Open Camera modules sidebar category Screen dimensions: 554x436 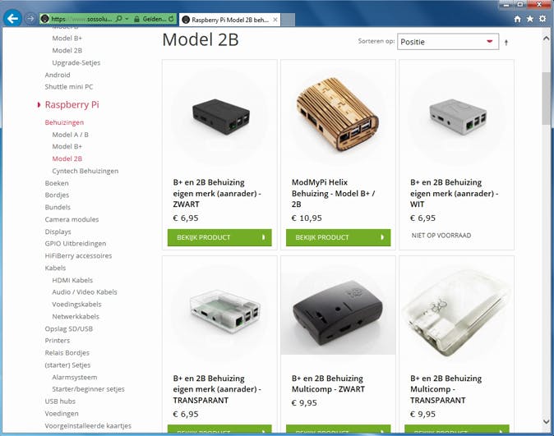point(72,219)
